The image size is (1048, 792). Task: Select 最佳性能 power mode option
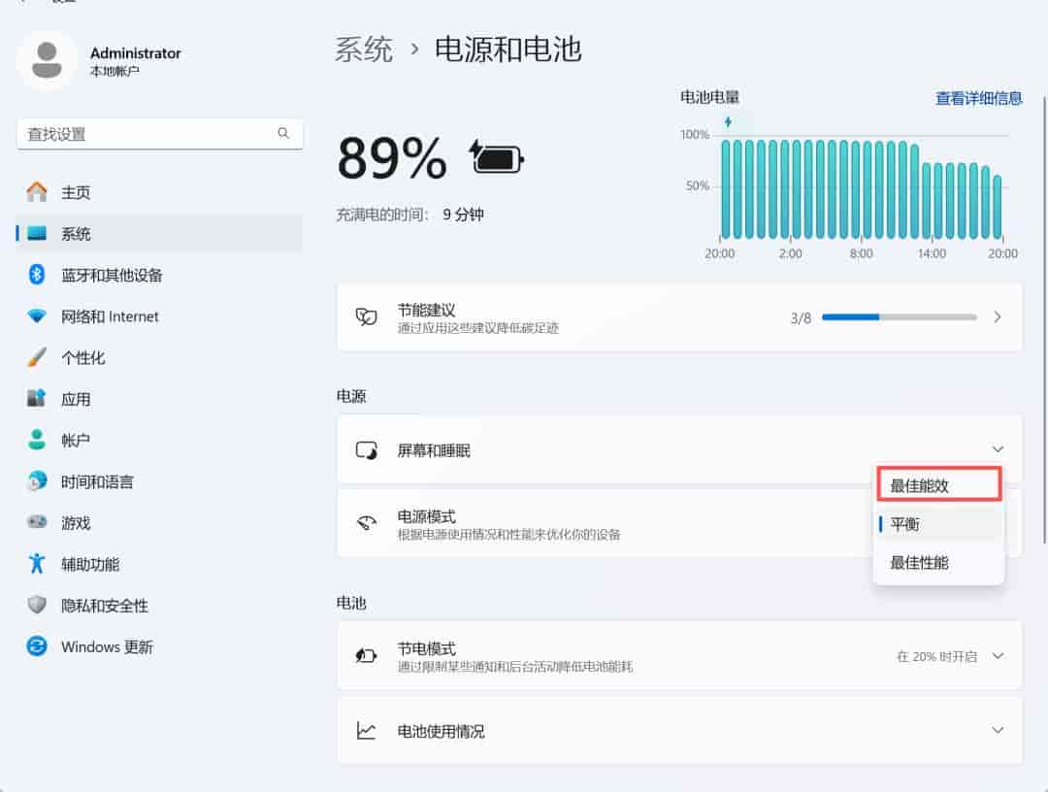[x=939, y=563]
